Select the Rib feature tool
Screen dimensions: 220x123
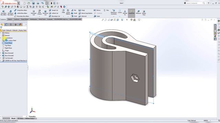[x=74, y=10]
